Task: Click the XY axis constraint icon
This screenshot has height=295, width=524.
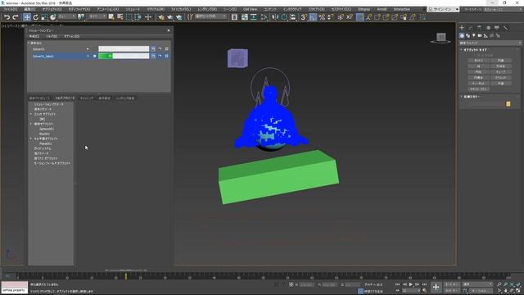Action: click(x=349, y=16)
